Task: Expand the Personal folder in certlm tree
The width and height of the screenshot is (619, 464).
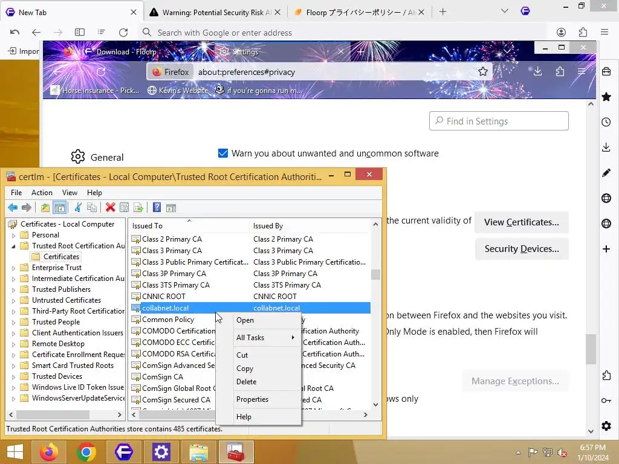Action: (x=13, y=236)
